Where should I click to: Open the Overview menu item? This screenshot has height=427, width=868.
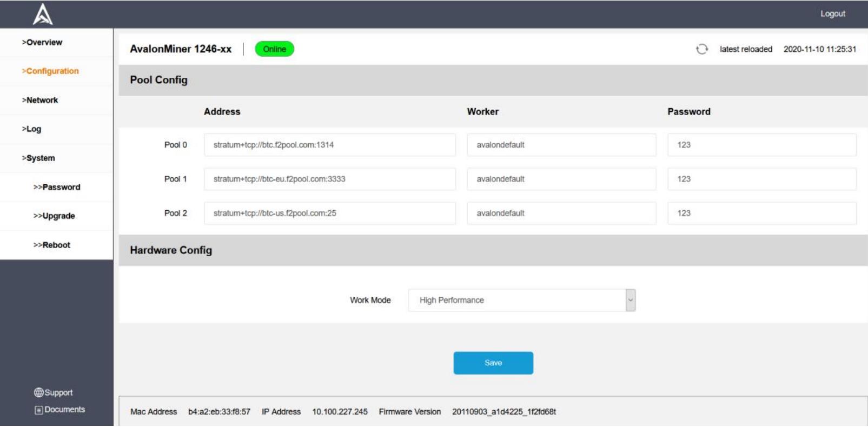point(42,43)
